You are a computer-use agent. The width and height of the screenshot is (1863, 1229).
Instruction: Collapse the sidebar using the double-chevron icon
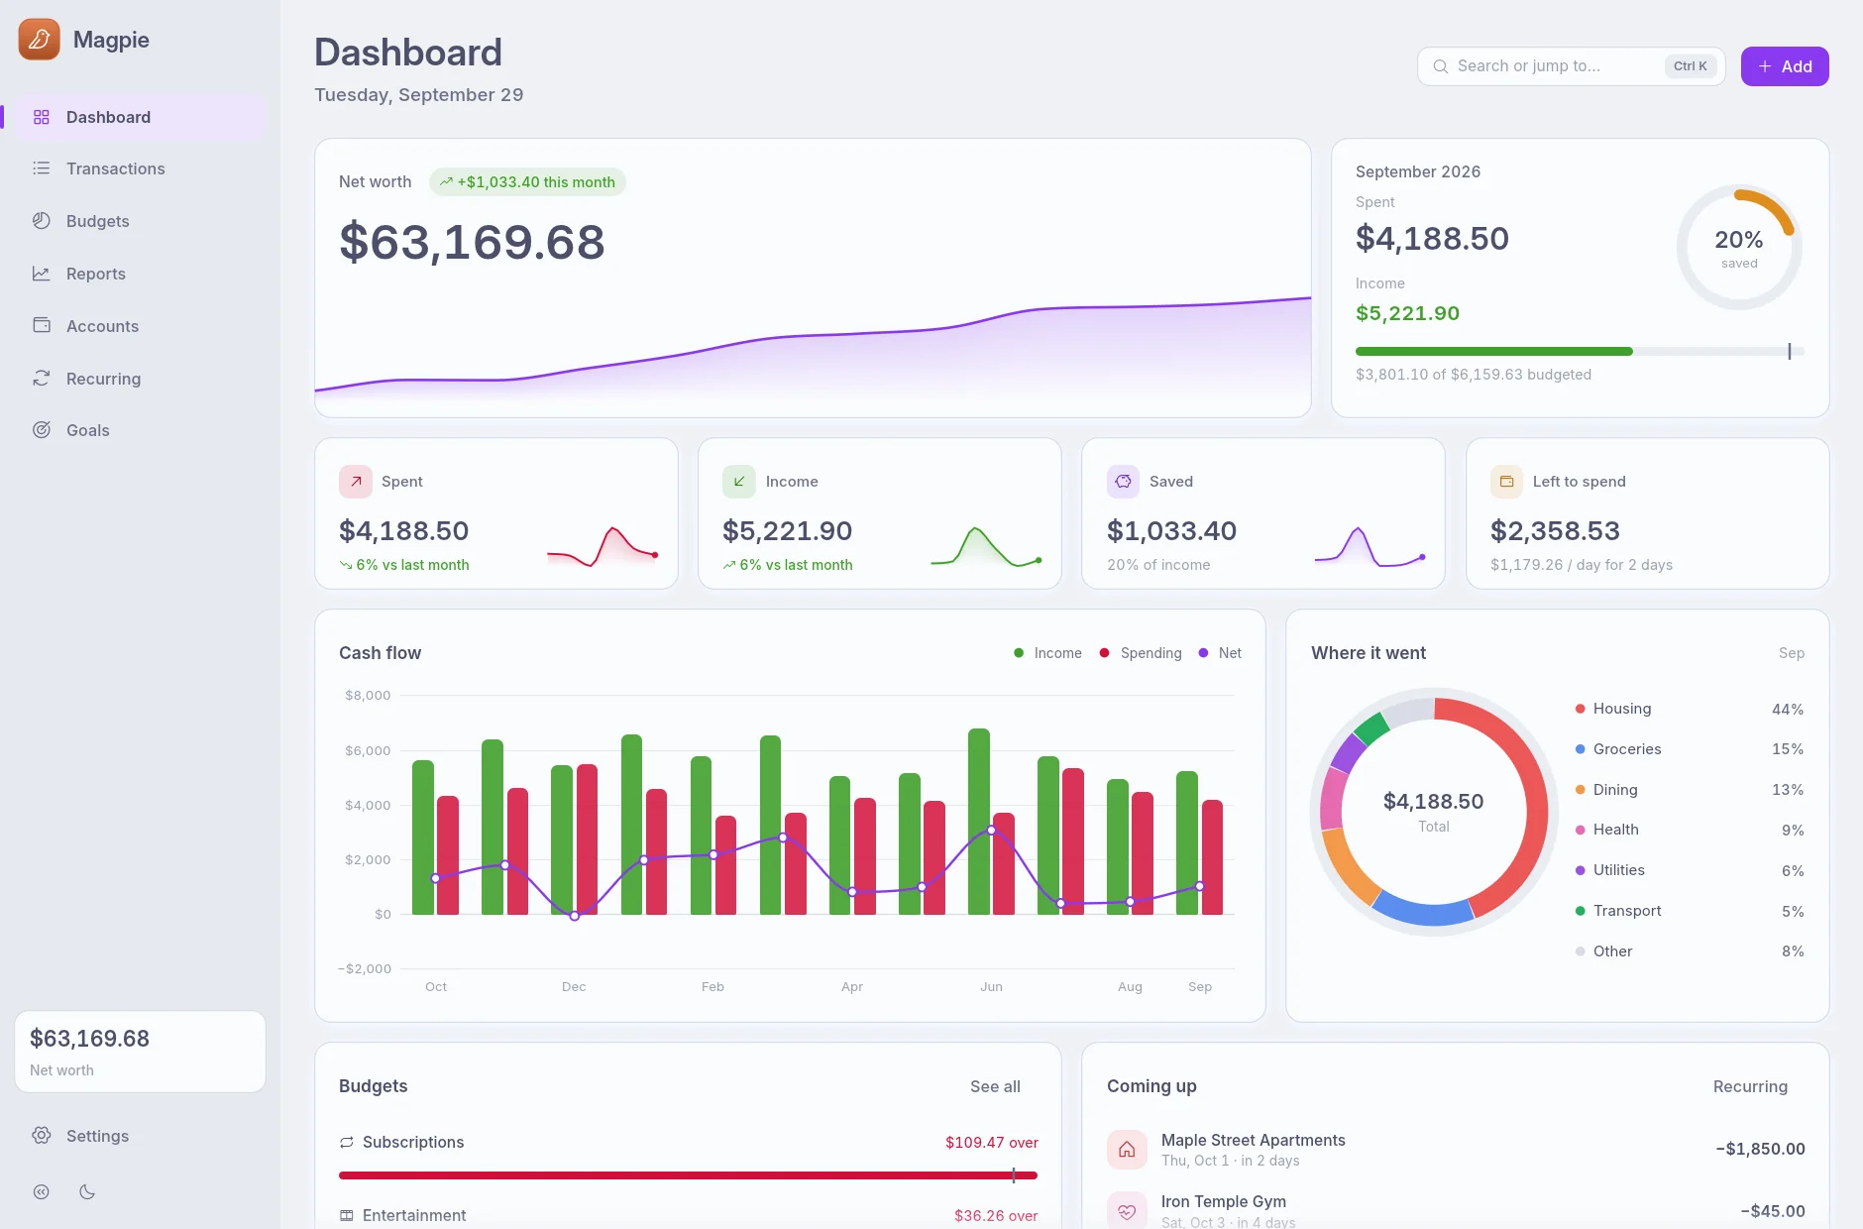(x=42, y=1192)
